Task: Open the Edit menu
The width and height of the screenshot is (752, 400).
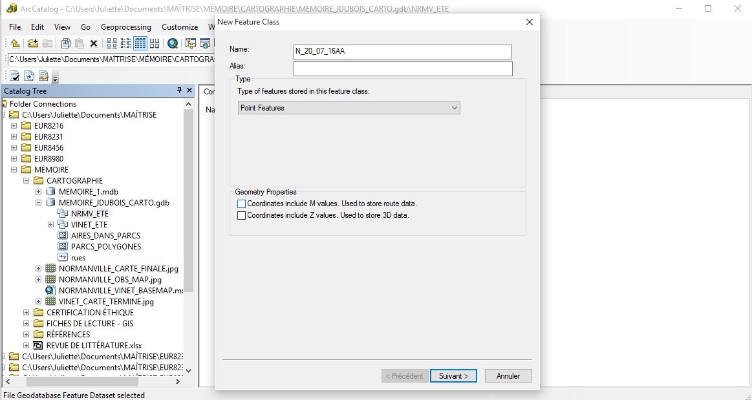Action: (x=38, y=27)
